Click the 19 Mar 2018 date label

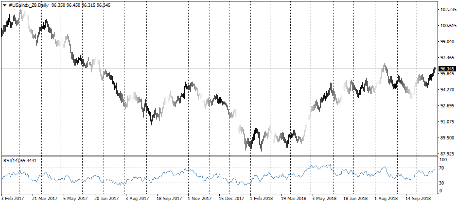294,199
